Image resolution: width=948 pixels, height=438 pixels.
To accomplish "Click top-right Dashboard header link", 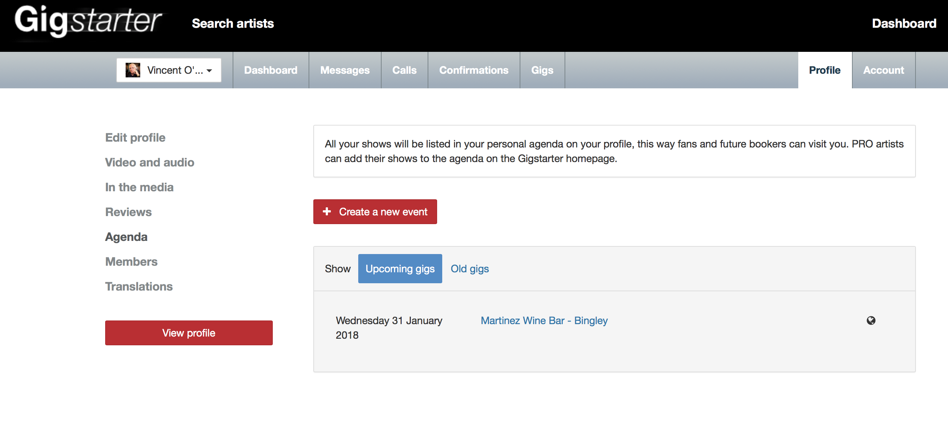I will 904,23.
